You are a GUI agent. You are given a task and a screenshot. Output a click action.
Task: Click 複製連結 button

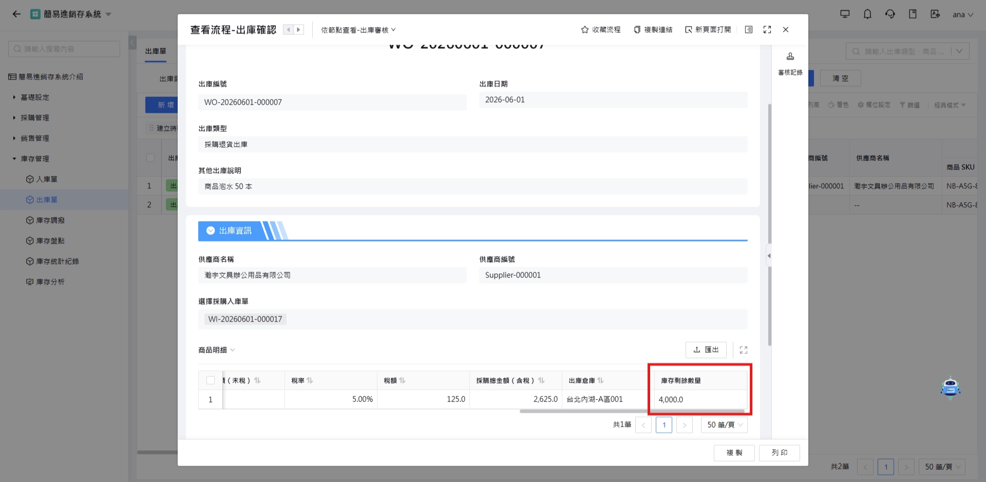click(653, 30)
